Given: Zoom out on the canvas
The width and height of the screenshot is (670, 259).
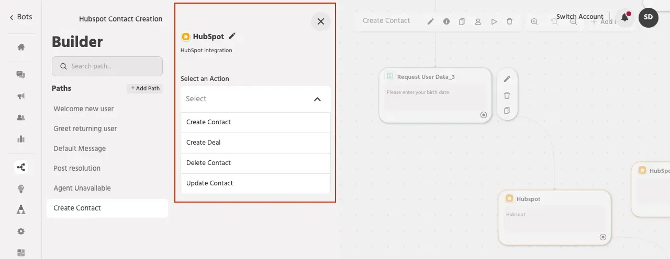Looking at the screenshot, I should tap(574, 21).
